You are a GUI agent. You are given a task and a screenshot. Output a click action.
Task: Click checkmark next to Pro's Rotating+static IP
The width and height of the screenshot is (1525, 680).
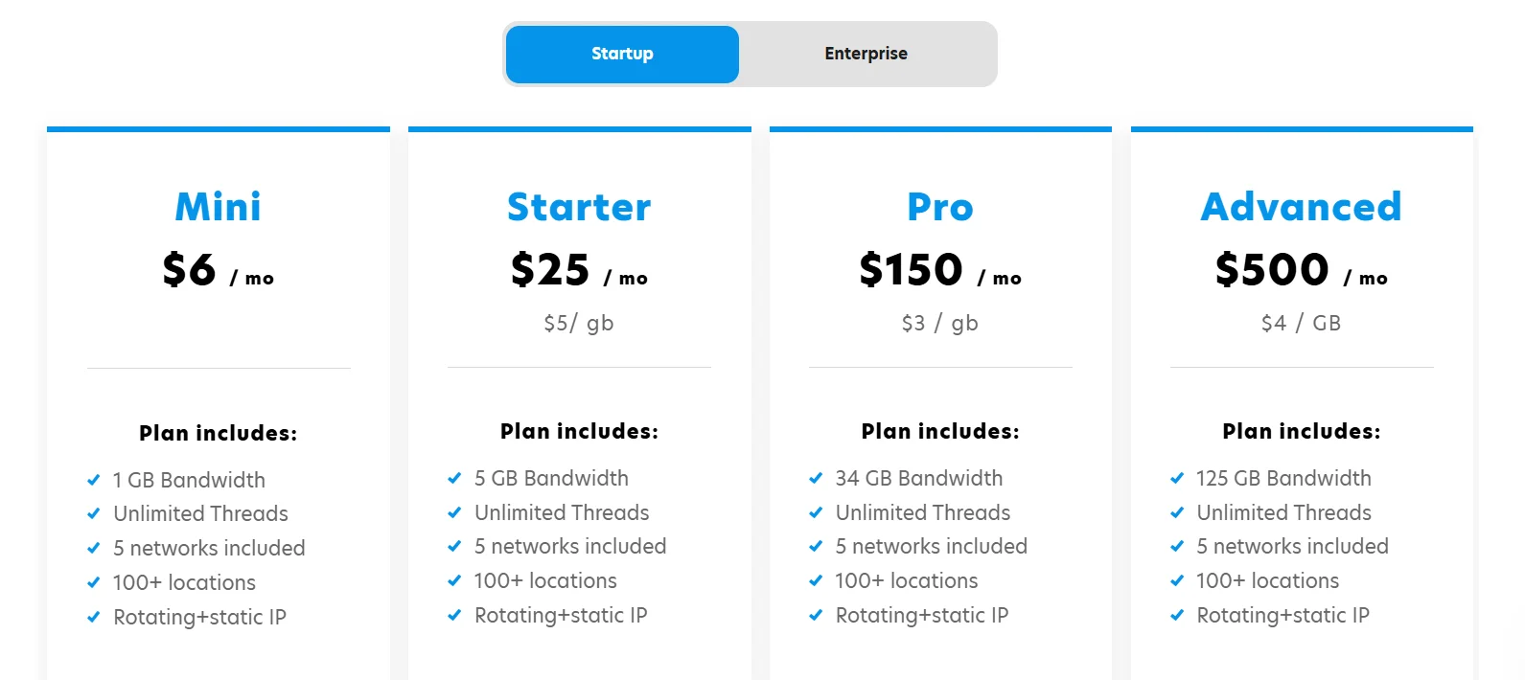[816, 615]
